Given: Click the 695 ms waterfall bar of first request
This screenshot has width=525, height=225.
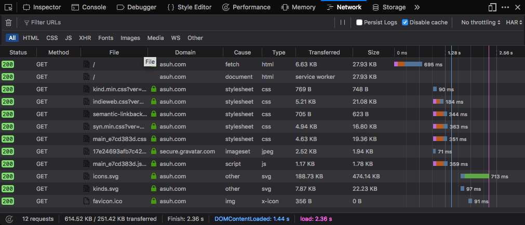Looking at the screenshot, I should 408,64.
